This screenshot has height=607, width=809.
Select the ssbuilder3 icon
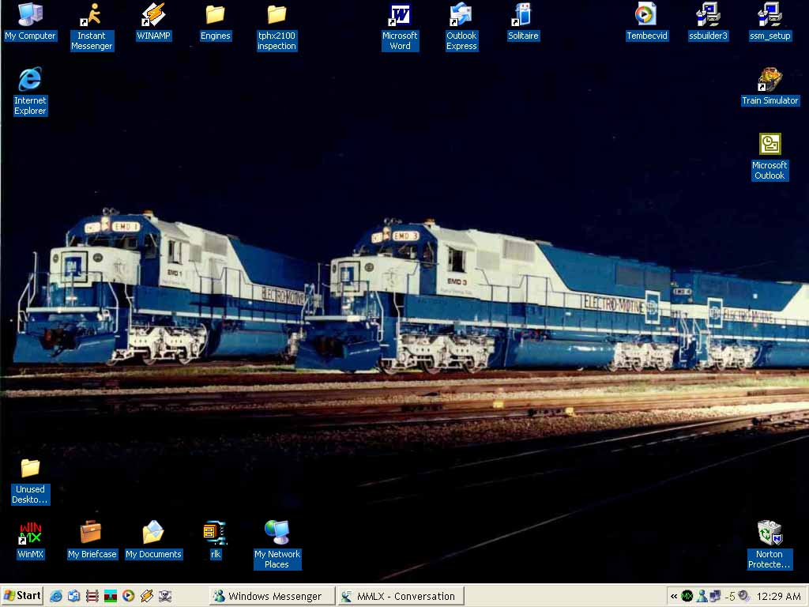[x=708, y=21]
